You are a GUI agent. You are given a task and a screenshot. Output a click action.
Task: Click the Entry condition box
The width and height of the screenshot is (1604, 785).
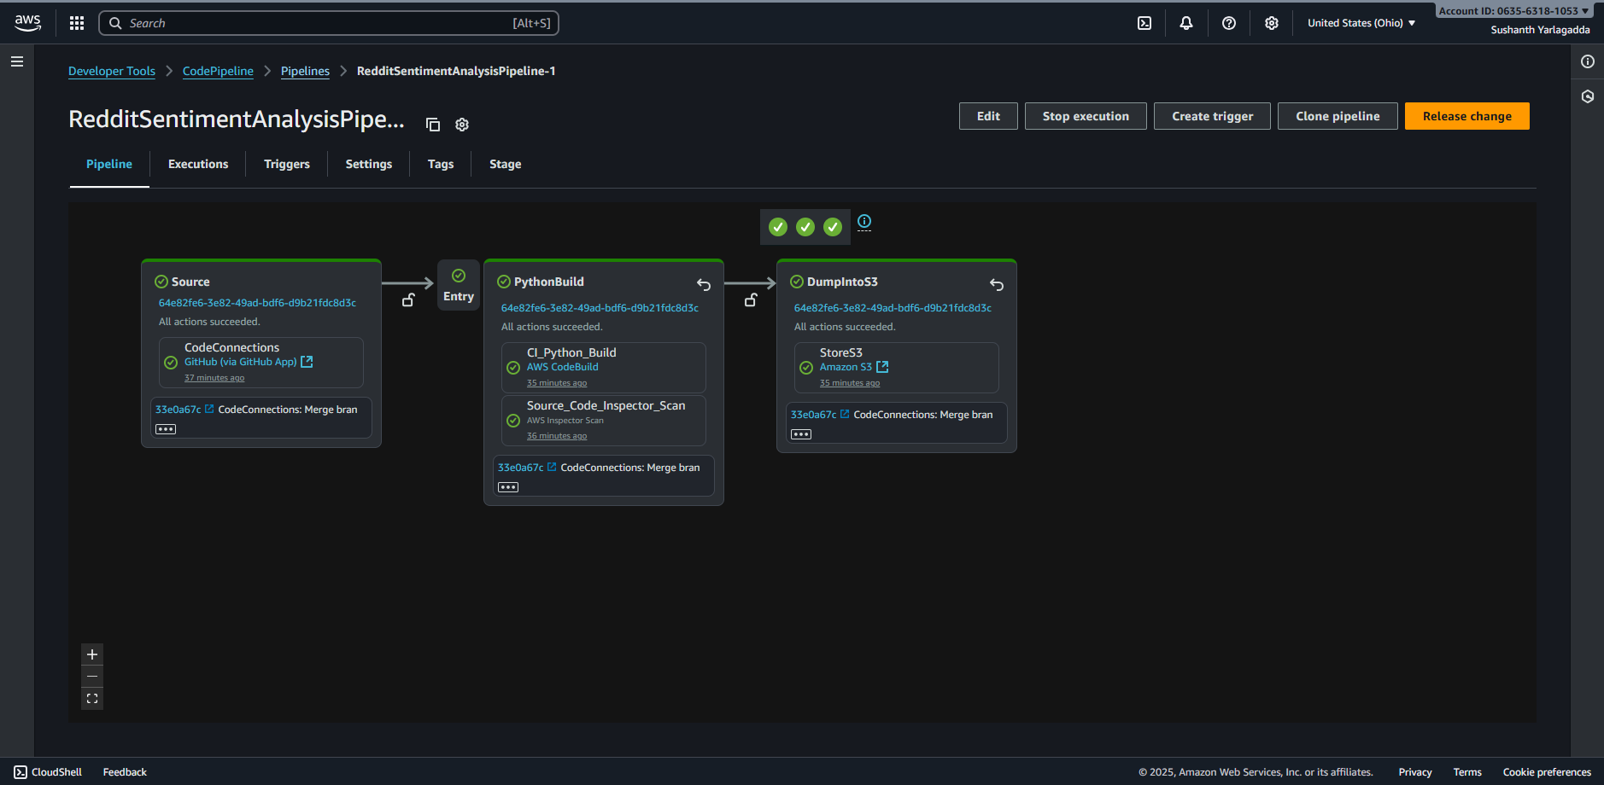tap(459, 286)
